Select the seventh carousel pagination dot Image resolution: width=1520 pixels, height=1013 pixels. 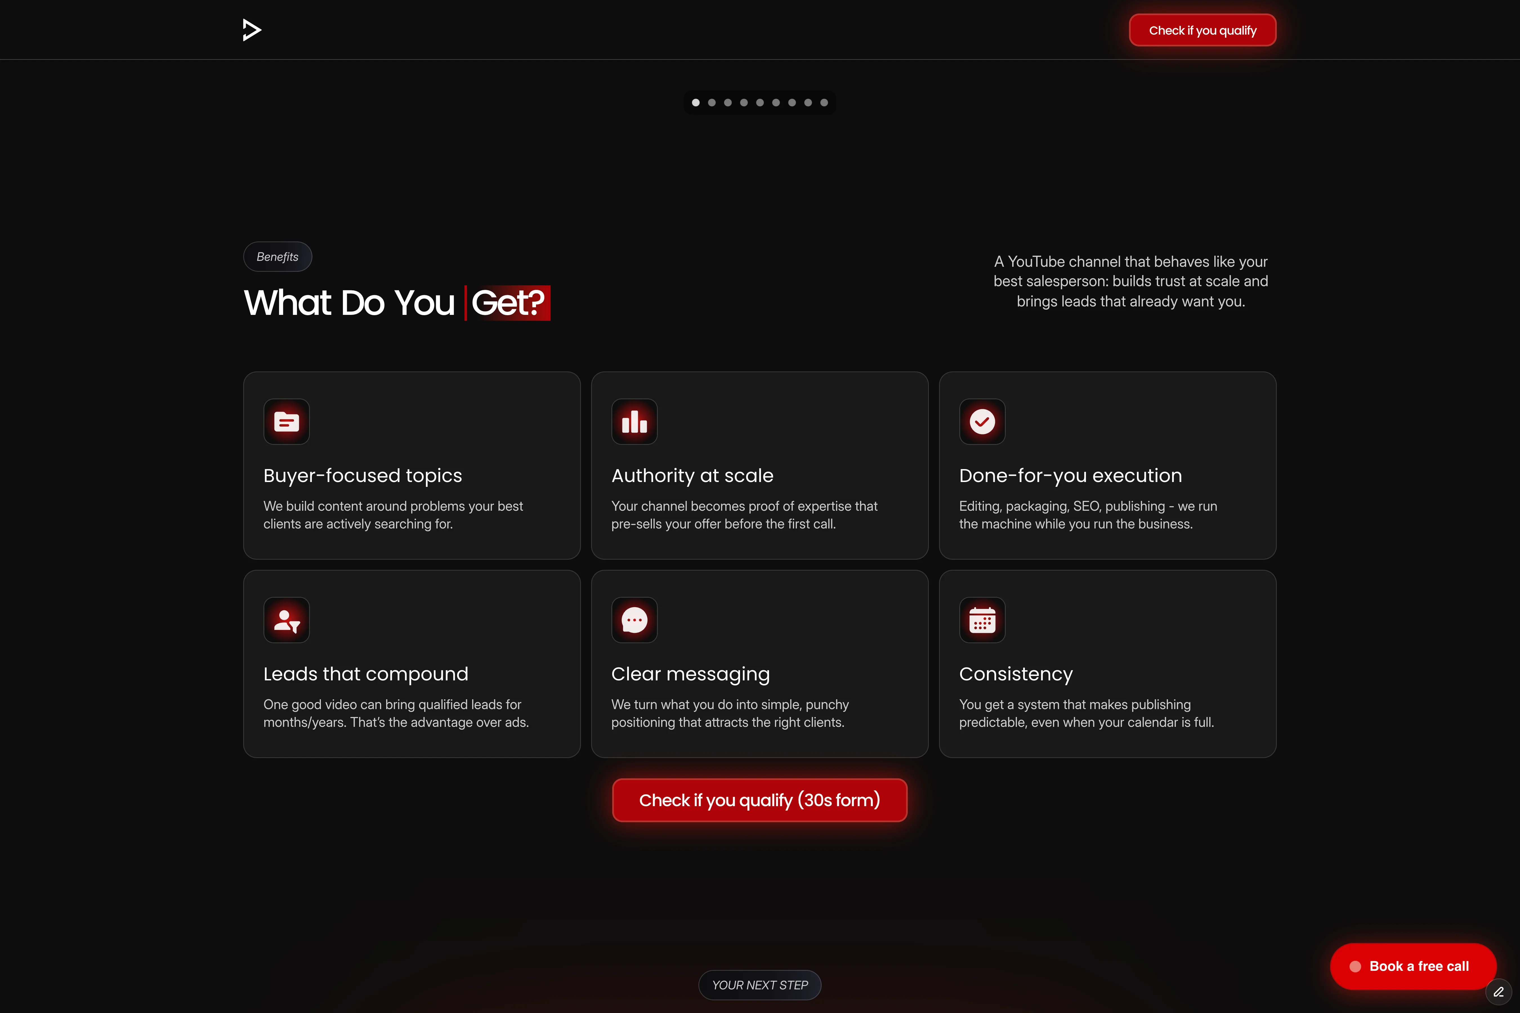792,102
